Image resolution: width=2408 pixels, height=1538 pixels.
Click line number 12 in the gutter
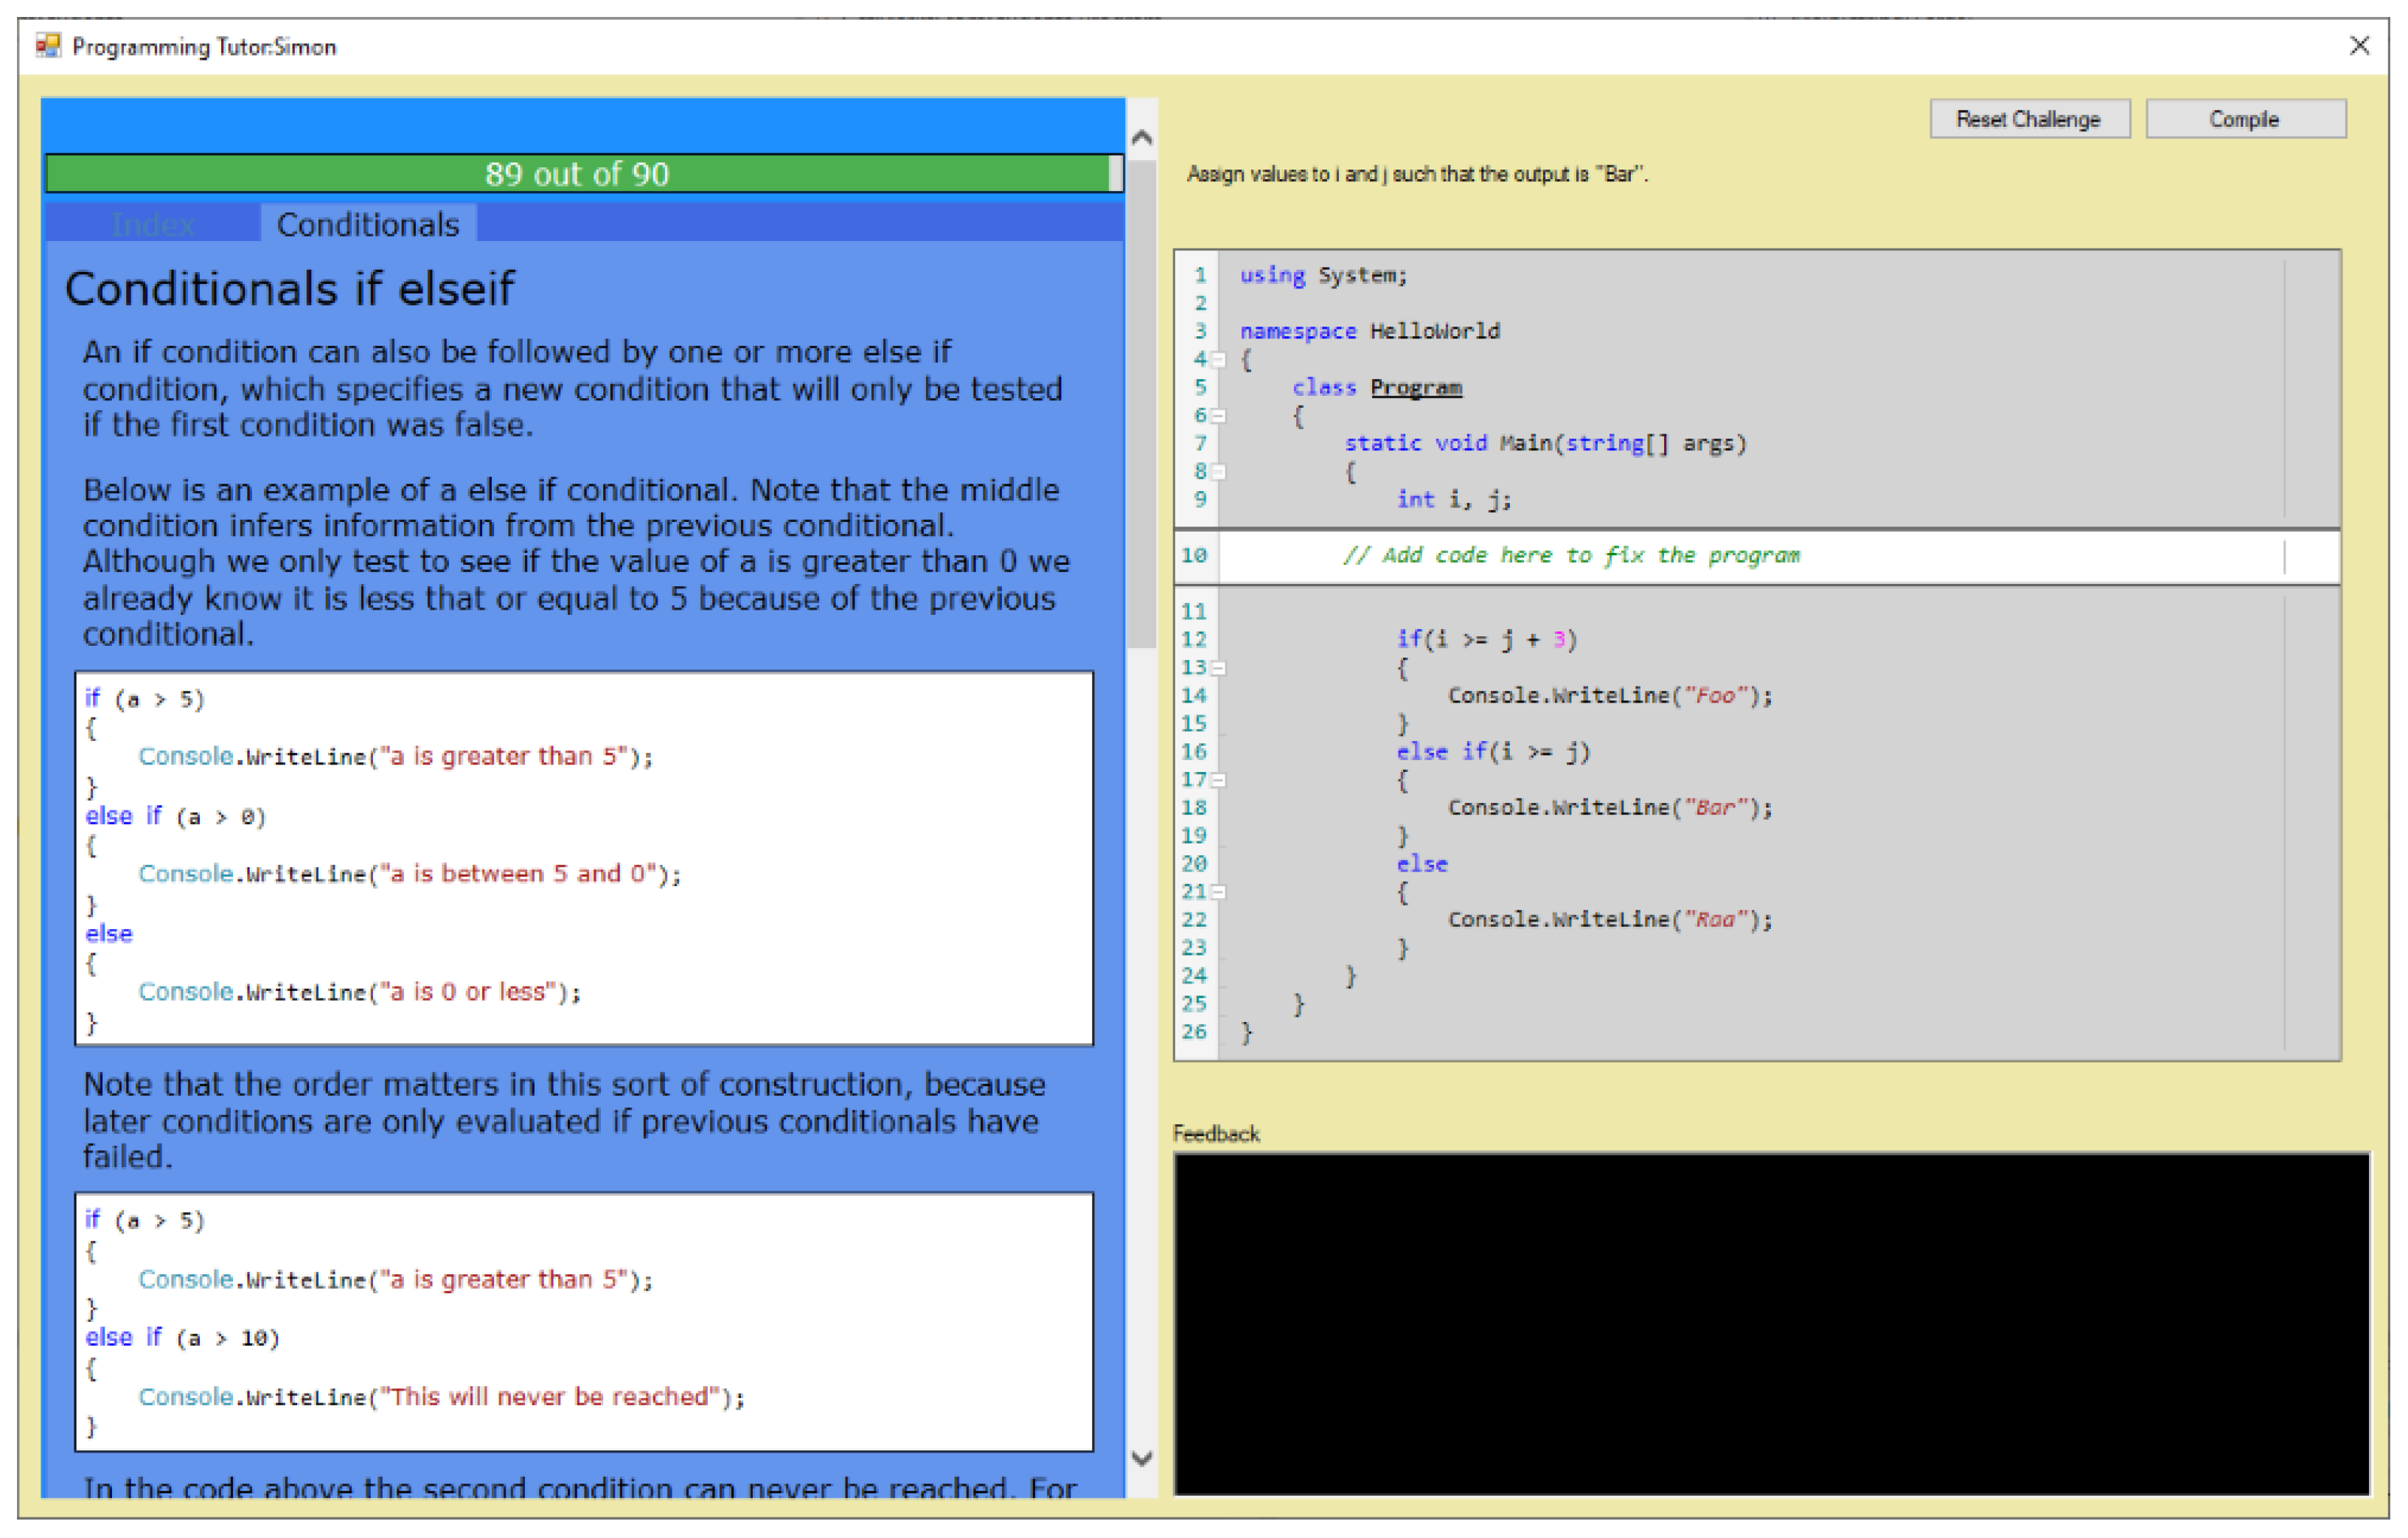tap(1194, 640)
